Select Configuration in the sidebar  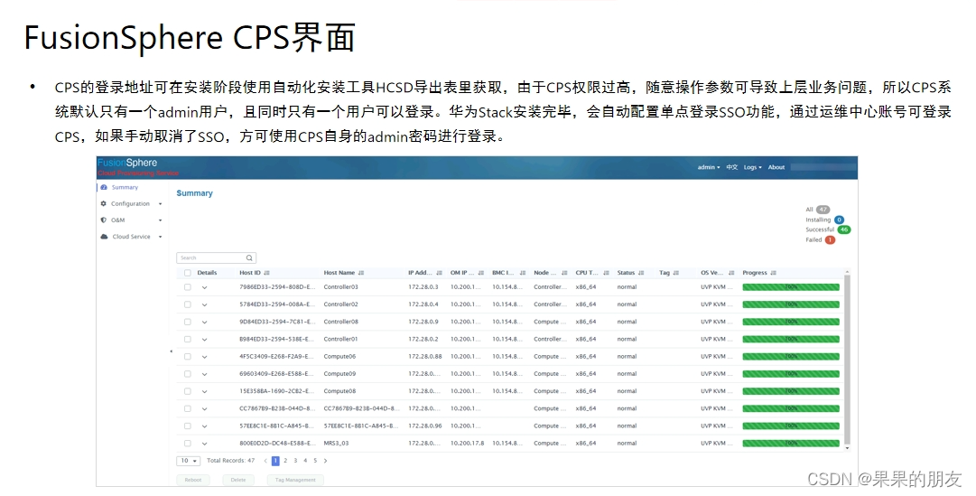(x=130, y=204)
